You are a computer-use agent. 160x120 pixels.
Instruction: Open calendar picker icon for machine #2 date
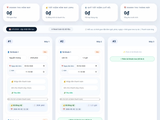tap(96, 66)
